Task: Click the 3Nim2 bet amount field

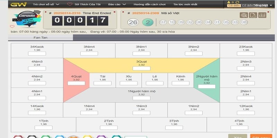Action: pos(194,53)
